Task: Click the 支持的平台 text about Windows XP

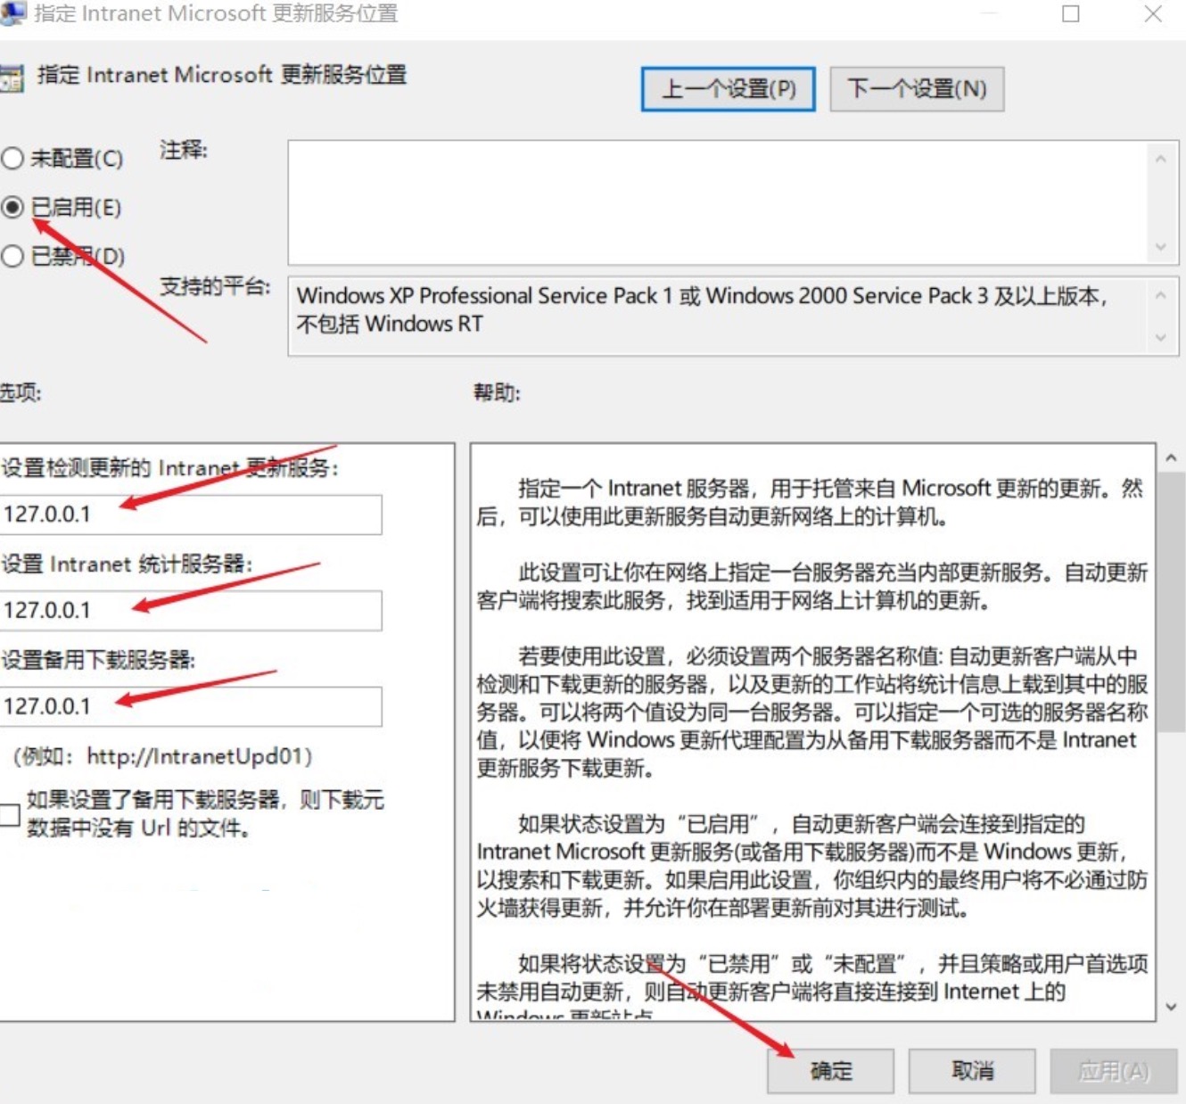Action: 702,309
